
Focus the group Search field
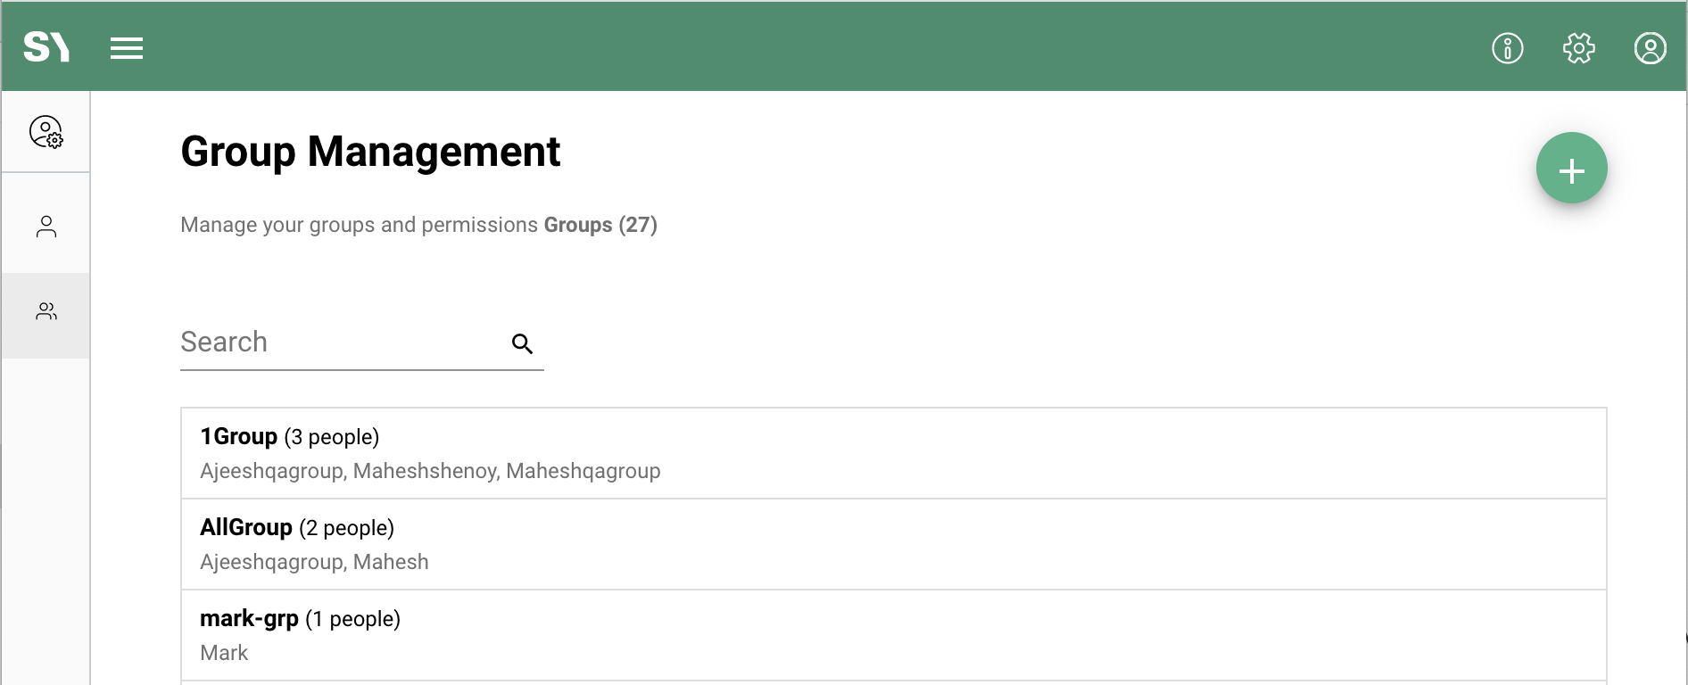(339, 342)
